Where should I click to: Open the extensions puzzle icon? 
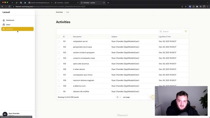(x=197, y=7)
